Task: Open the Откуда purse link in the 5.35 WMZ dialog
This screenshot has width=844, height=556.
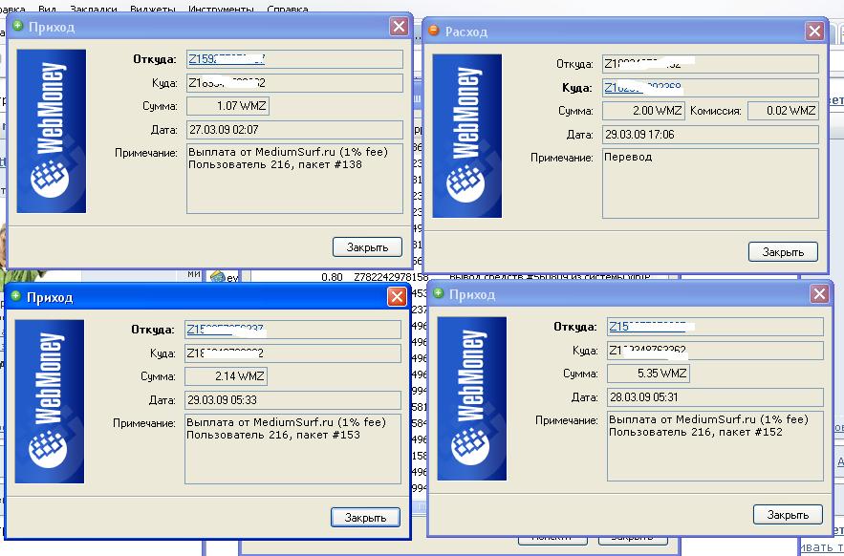Action: coord(647,327)
